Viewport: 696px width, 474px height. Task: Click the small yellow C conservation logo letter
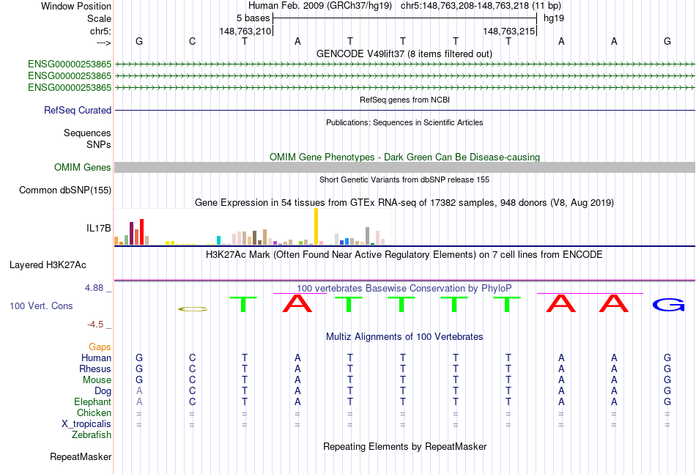[x=193, y=309]
